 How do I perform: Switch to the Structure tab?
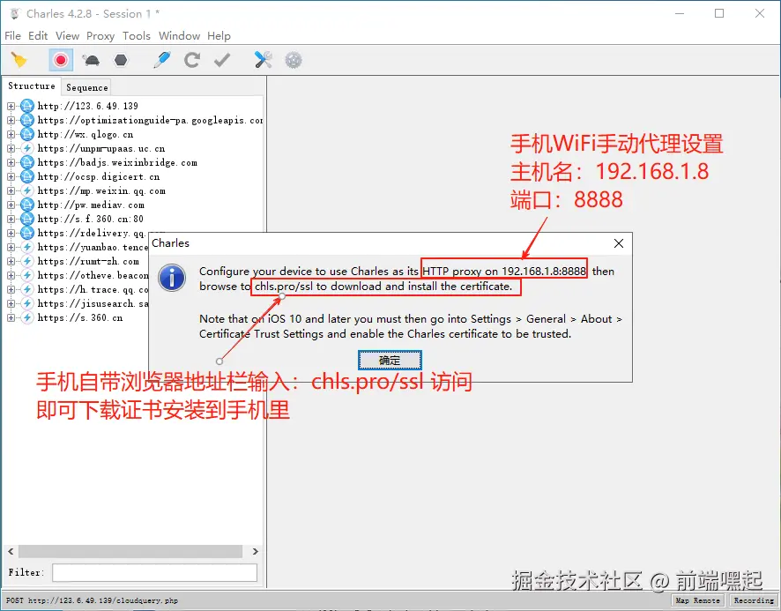point(32,86)
